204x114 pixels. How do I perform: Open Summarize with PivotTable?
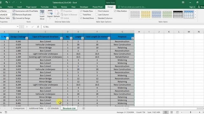25,11
